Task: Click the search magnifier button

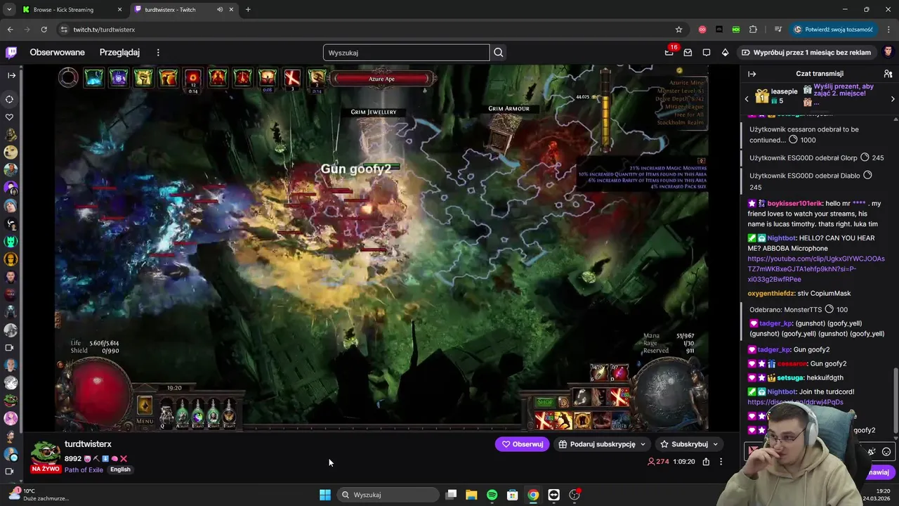Action: point(498,53)
